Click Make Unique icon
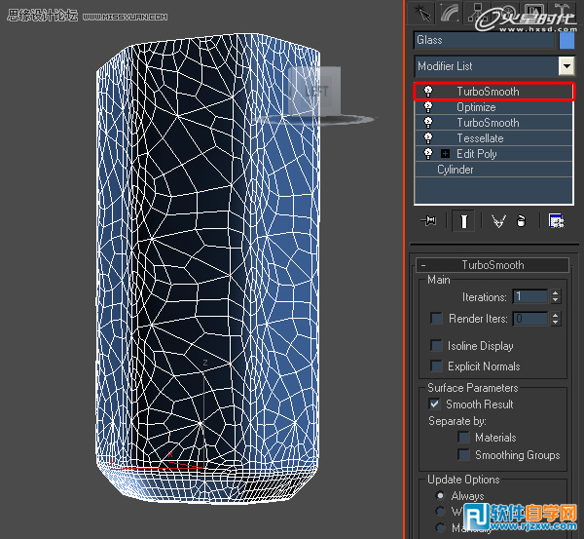This screenshot has width=584, height=539. (498, 221)
